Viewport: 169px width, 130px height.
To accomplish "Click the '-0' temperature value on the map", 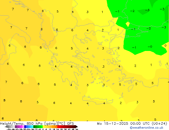I will 150,47.
